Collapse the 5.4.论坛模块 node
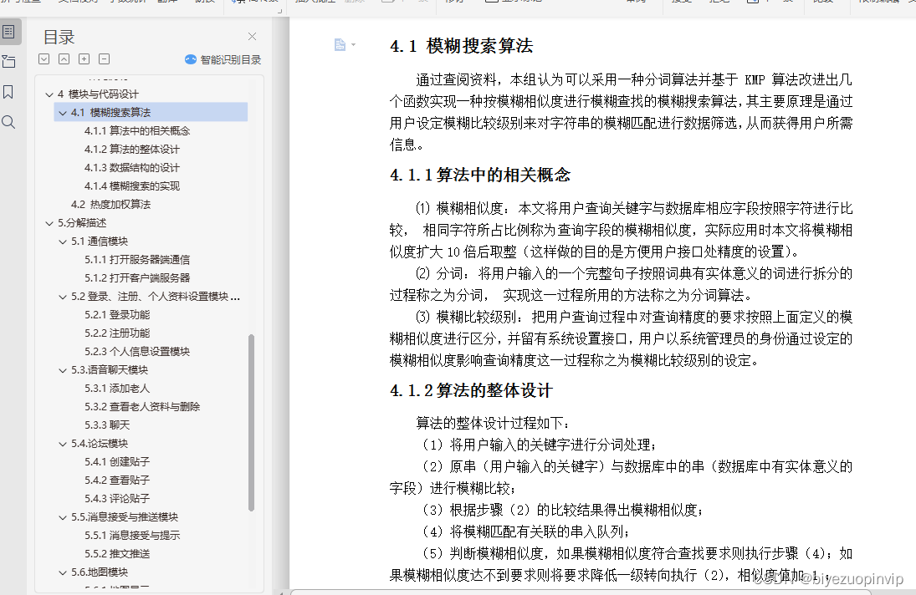Screen dimensions: 916x595 tap(63, 444)
